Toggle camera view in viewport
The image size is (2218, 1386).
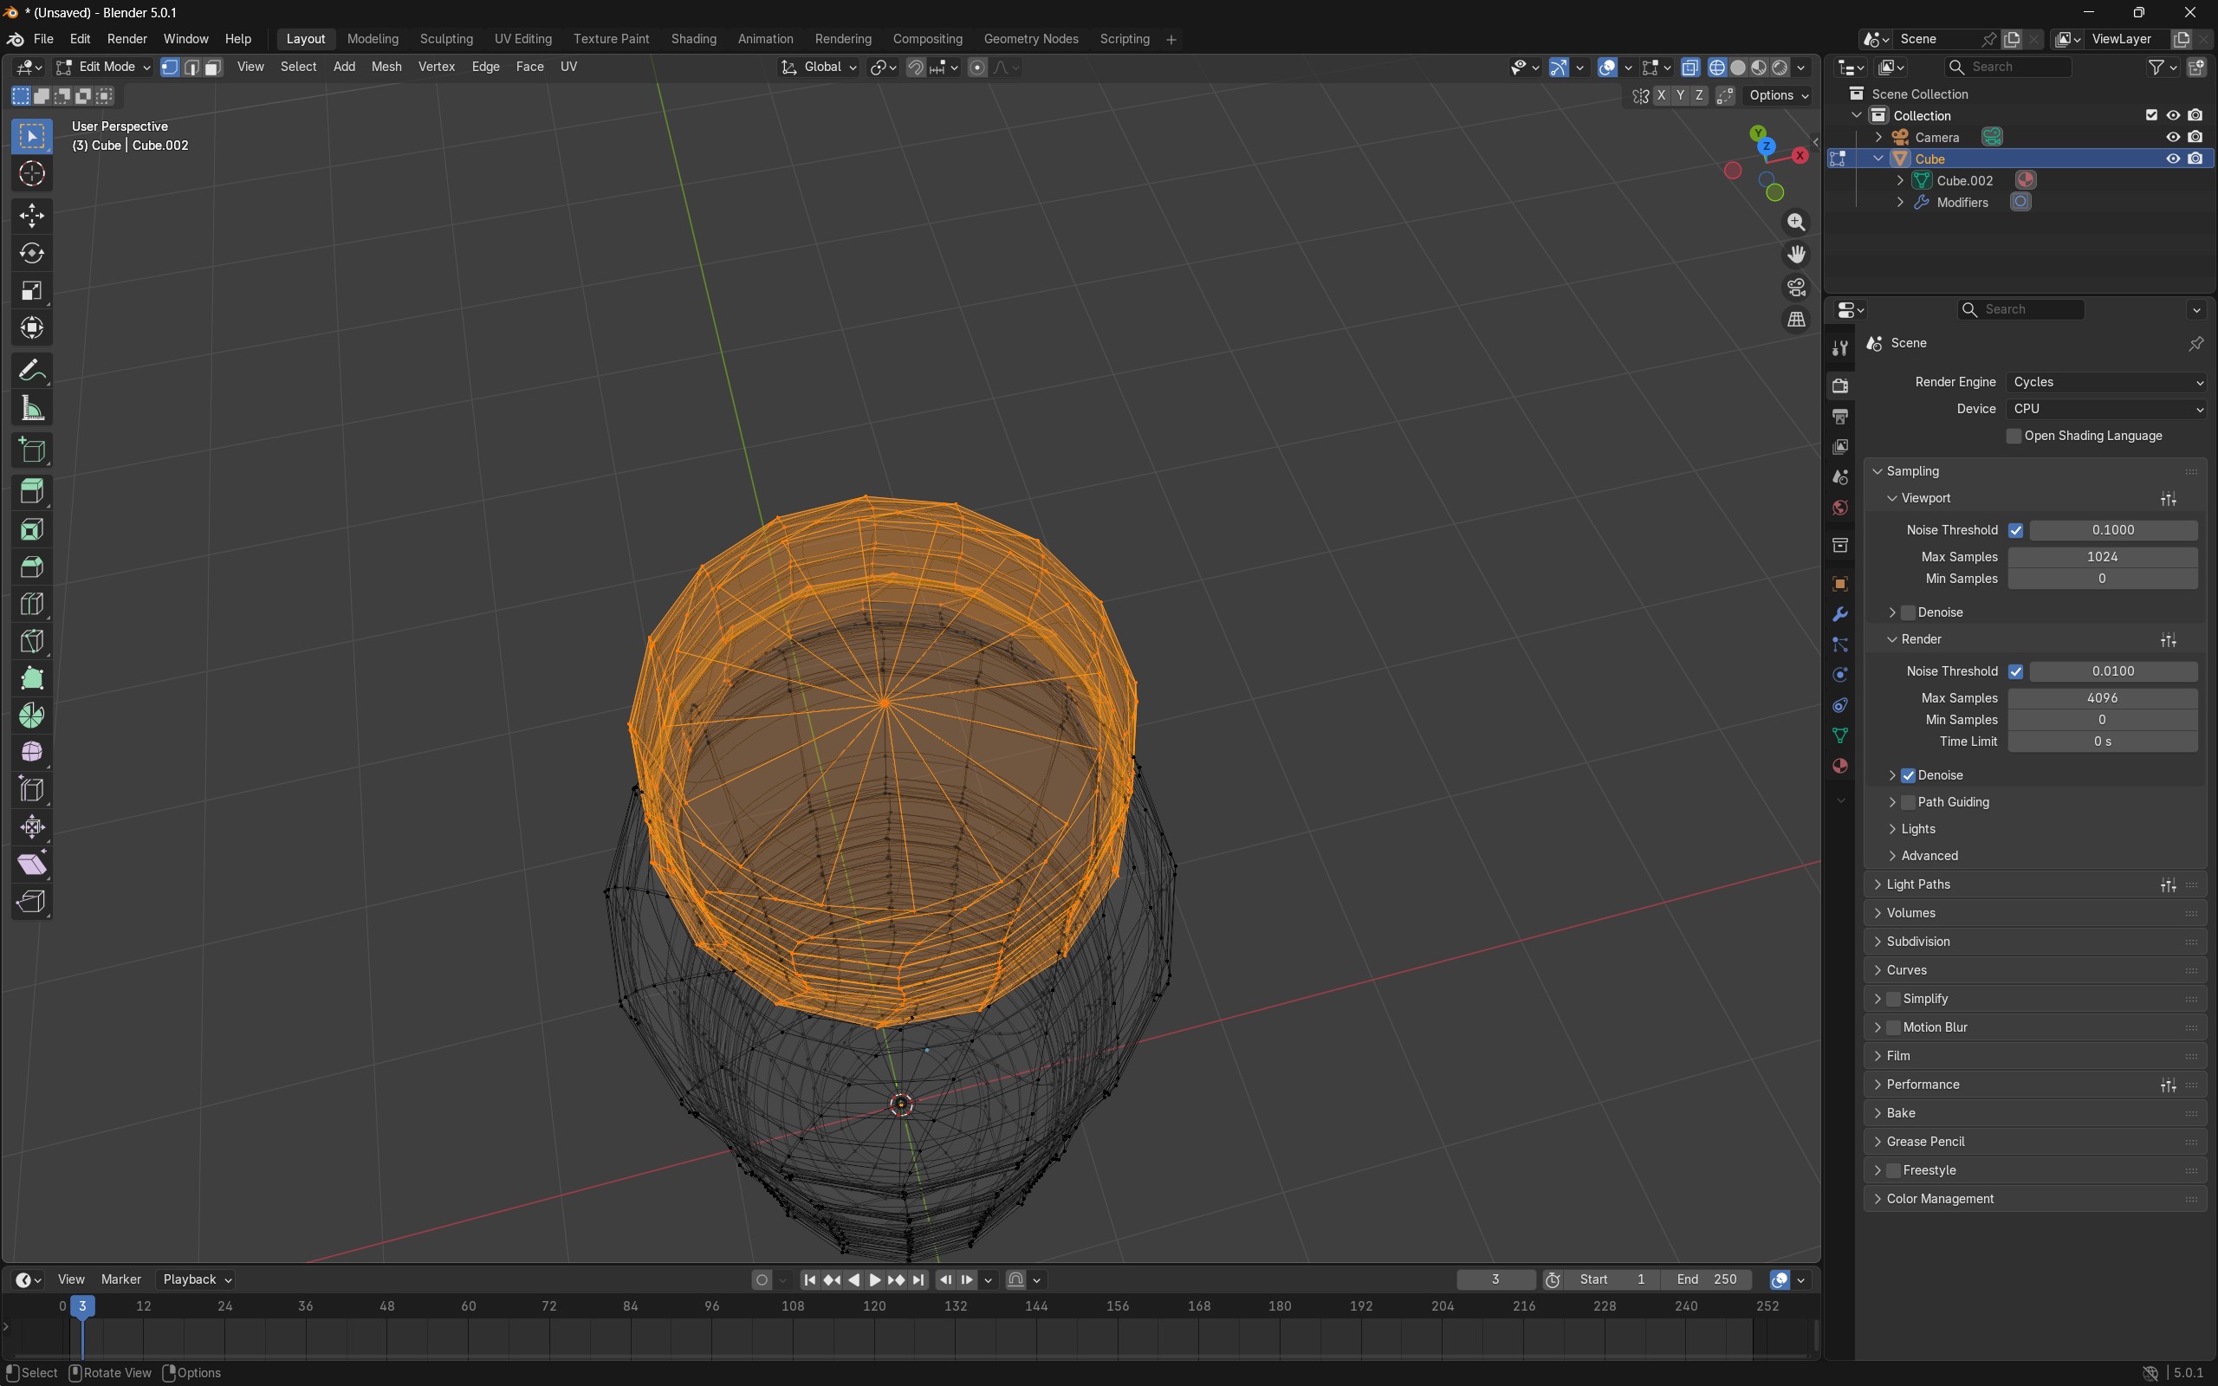(x=1795, y=287)
